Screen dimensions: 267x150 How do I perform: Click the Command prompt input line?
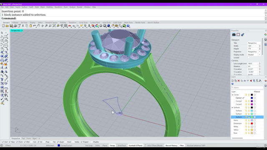[133, 18]
